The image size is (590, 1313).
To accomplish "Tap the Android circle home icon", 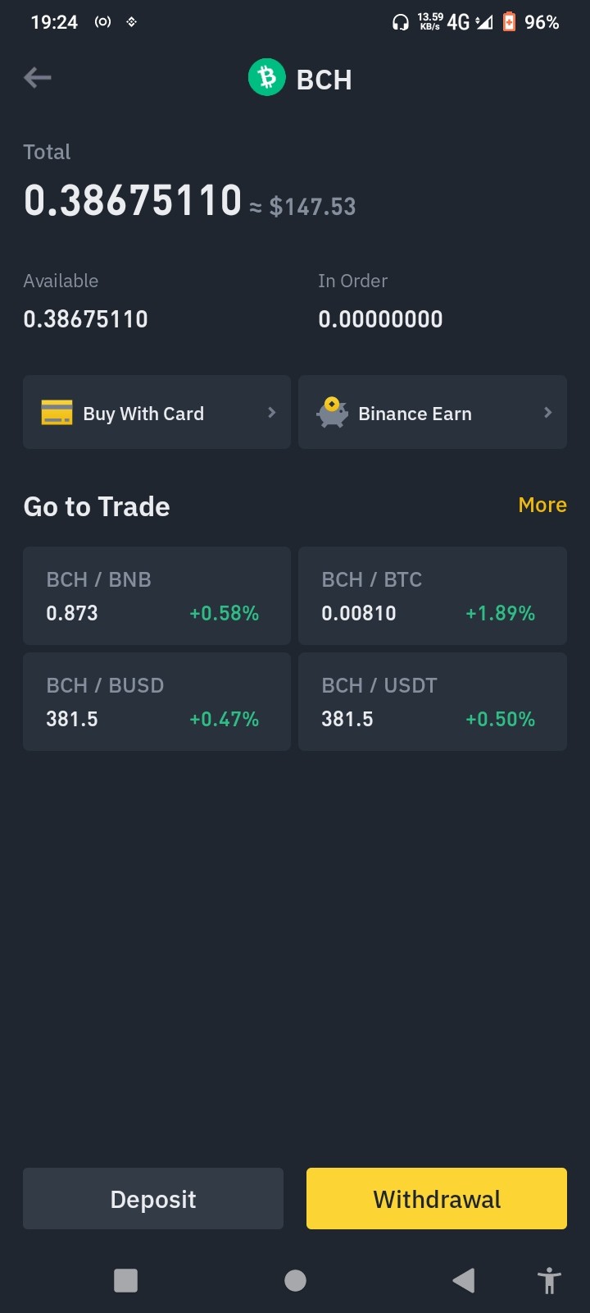I will point(295,1280).
